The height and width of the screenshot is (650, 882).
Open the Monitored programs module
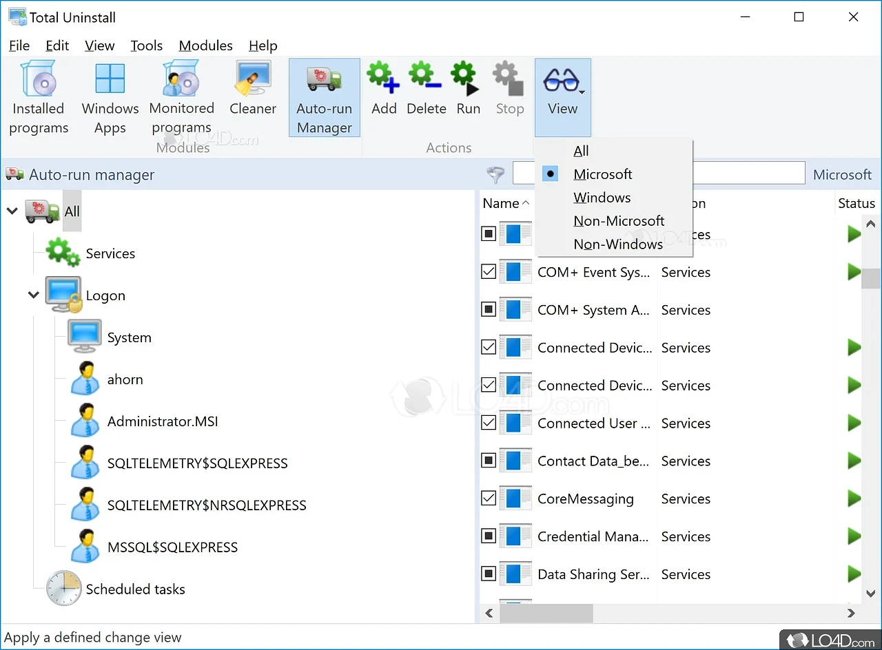(181, 98)
